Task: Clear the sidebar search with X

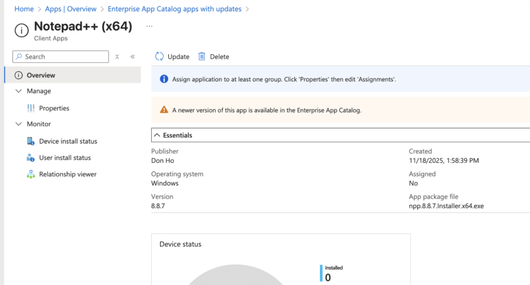Action: (x=117, y=57)
